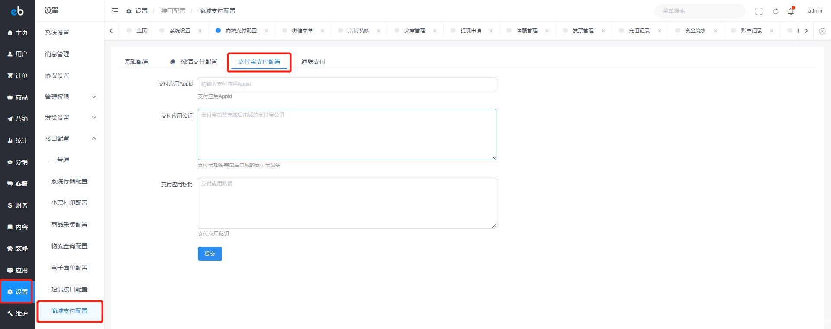
Task: Close the 微信菜单 tab
Action: tap(322, 31)
